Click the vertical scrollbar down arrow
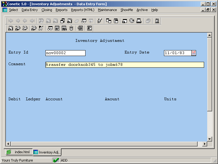This screenshot has width=218, height=164. coord(209,139)
